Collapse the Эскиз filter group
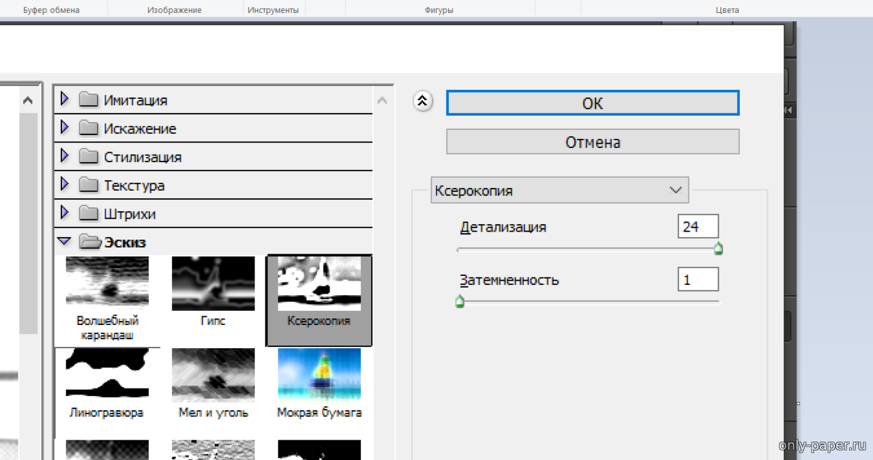 [x=65, y=241]
